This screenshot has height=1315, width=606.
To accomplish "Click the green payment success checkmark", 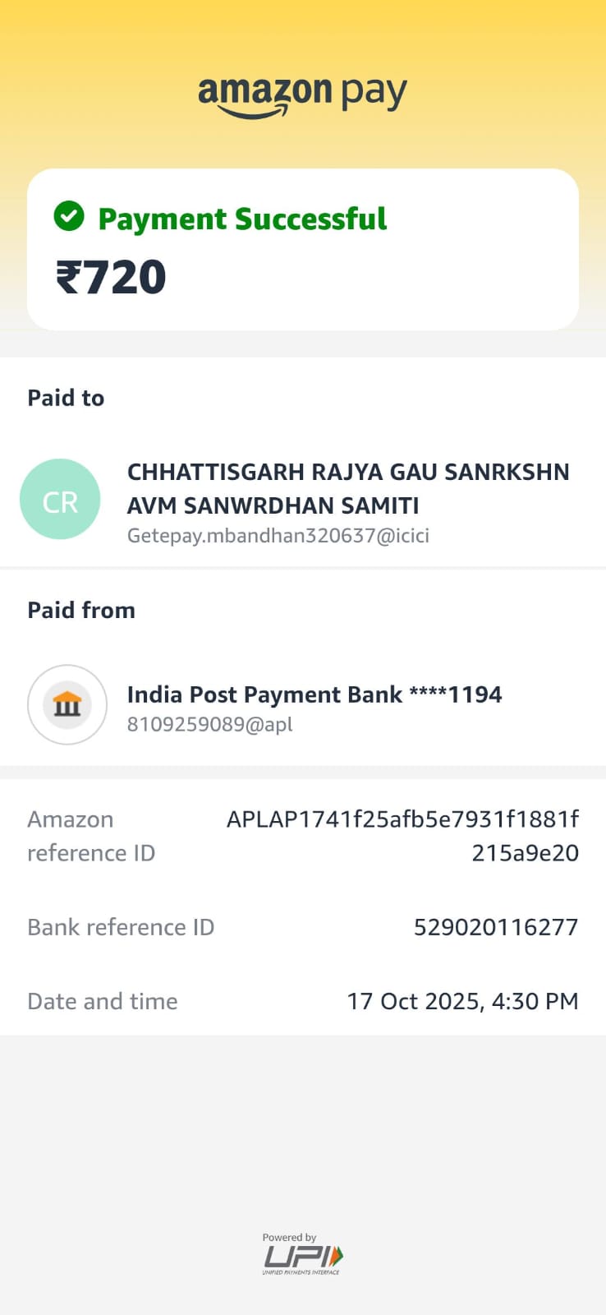I will pyautogui.click(x=69, y=217).
